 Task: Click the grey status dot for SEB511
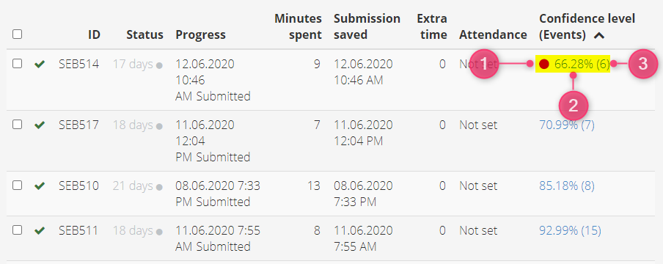(159, 232)
